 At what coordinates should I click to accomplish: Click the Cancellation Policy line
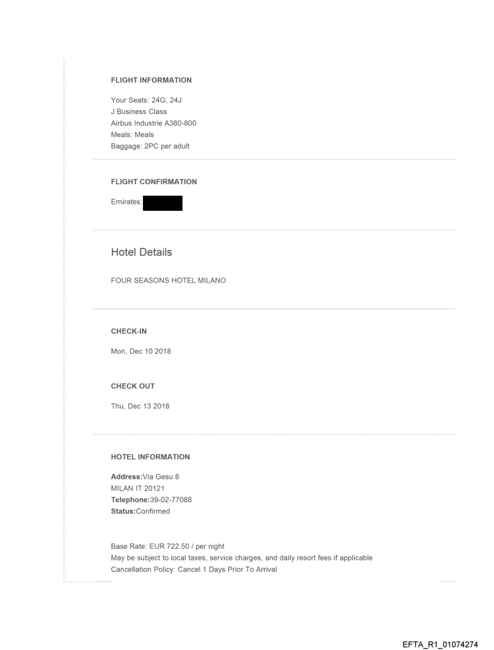(x=194, y=569)
